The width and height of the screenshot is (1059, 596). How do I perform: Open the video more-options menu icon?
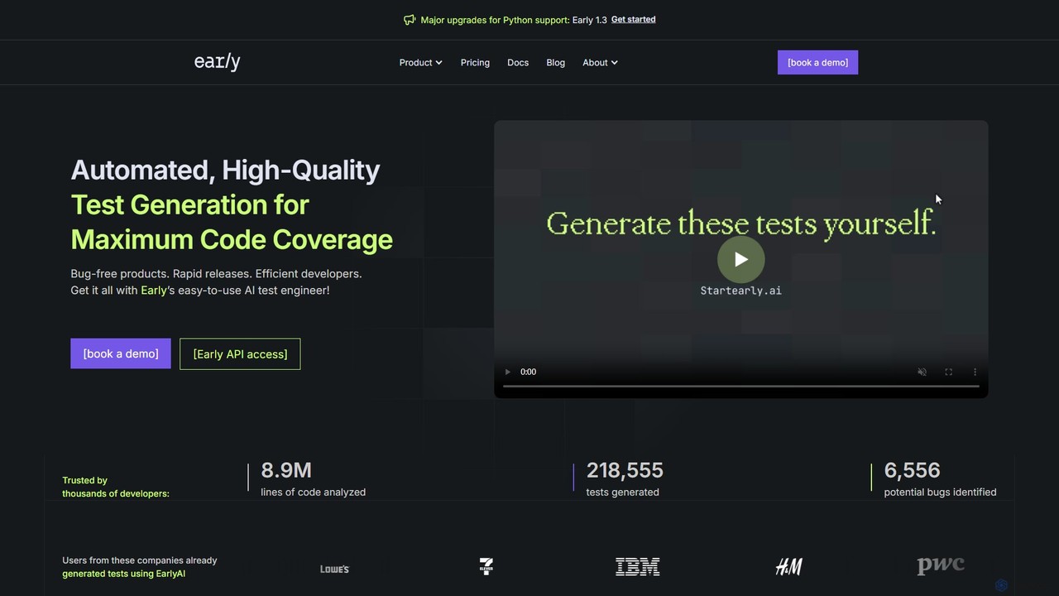pos(975,372)
